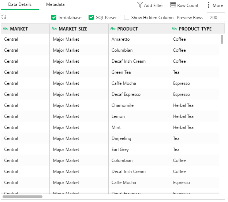This screenshot has width=228, height=202.
Task: Click the Abc type icon for PRODUCT column
Action: click(113, 29)
